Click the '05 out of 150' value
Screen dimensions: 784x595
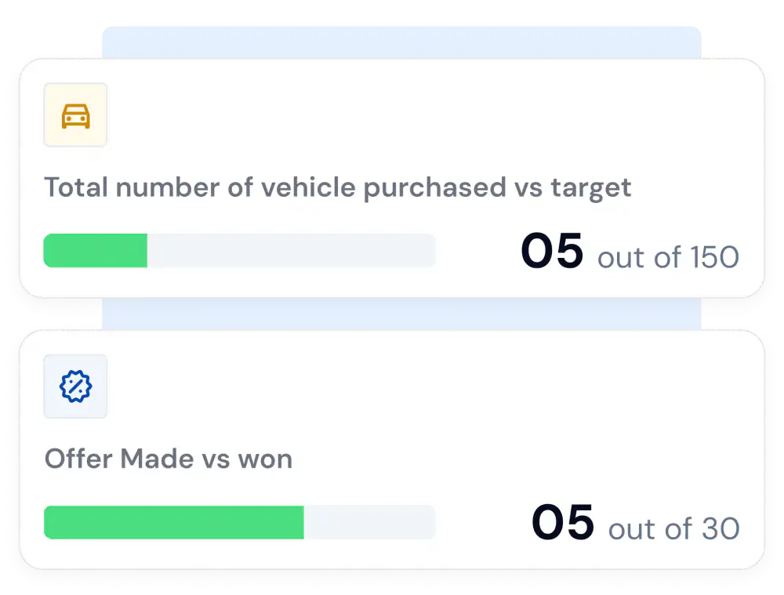630,251
